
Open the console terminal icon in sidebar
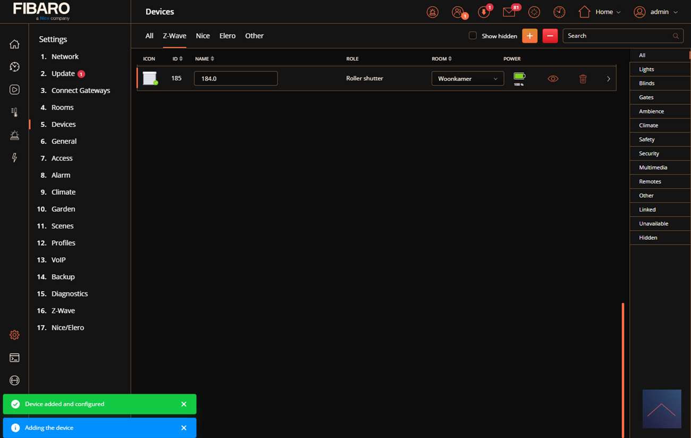pyautogui.click(x=14, y=358)
